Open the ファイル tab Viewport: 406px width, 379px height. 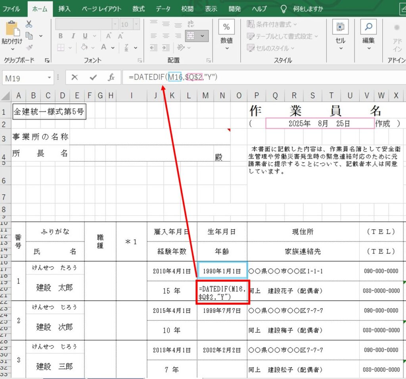[11, 9]
